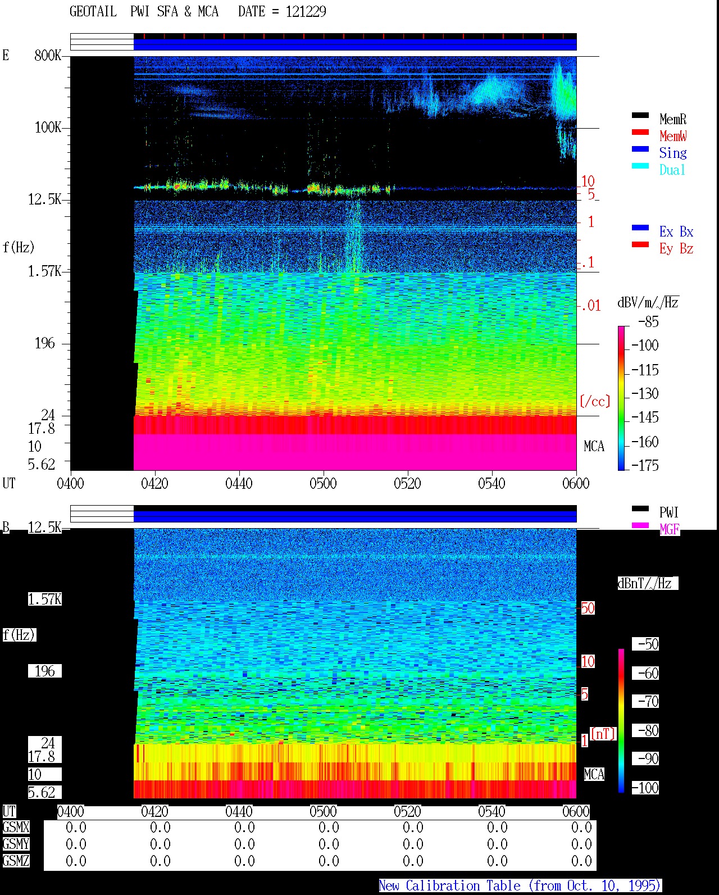Select the blue Sing legend swatch
The height and width of the screenshot is (895, 719).
coord(640,149)
